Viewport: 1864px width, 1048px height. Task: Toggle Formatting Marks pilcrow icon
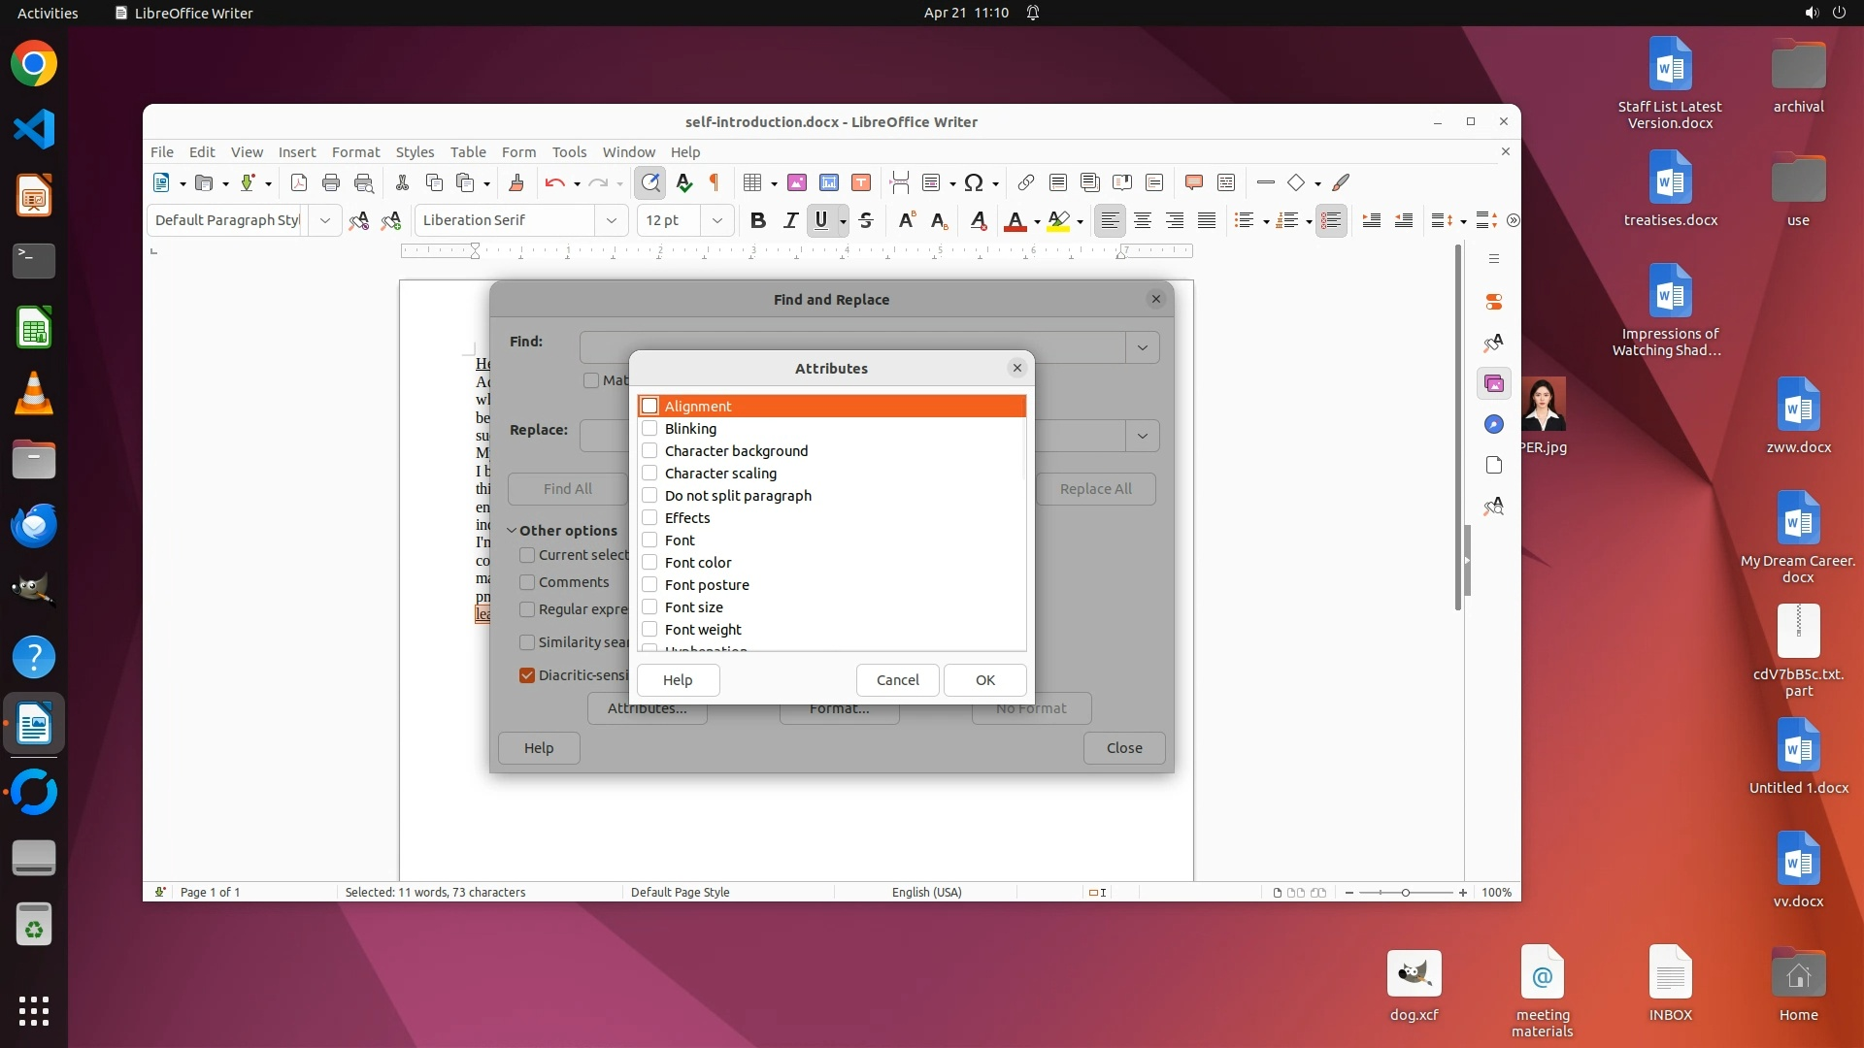click(x=716, y=182)
